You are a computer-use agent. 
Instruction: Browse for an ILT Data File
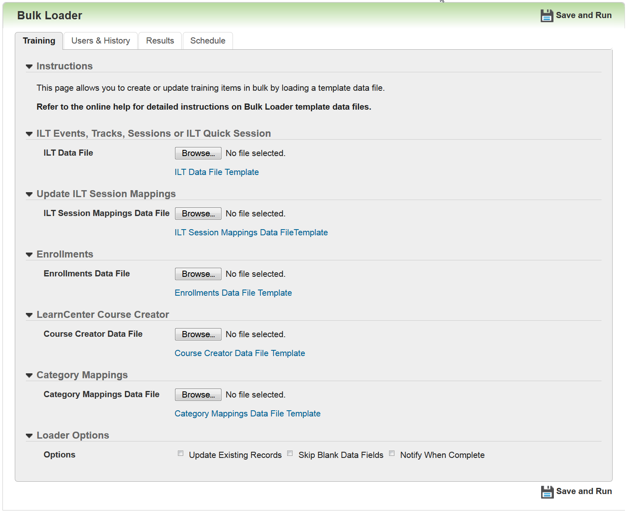(198, 153)
